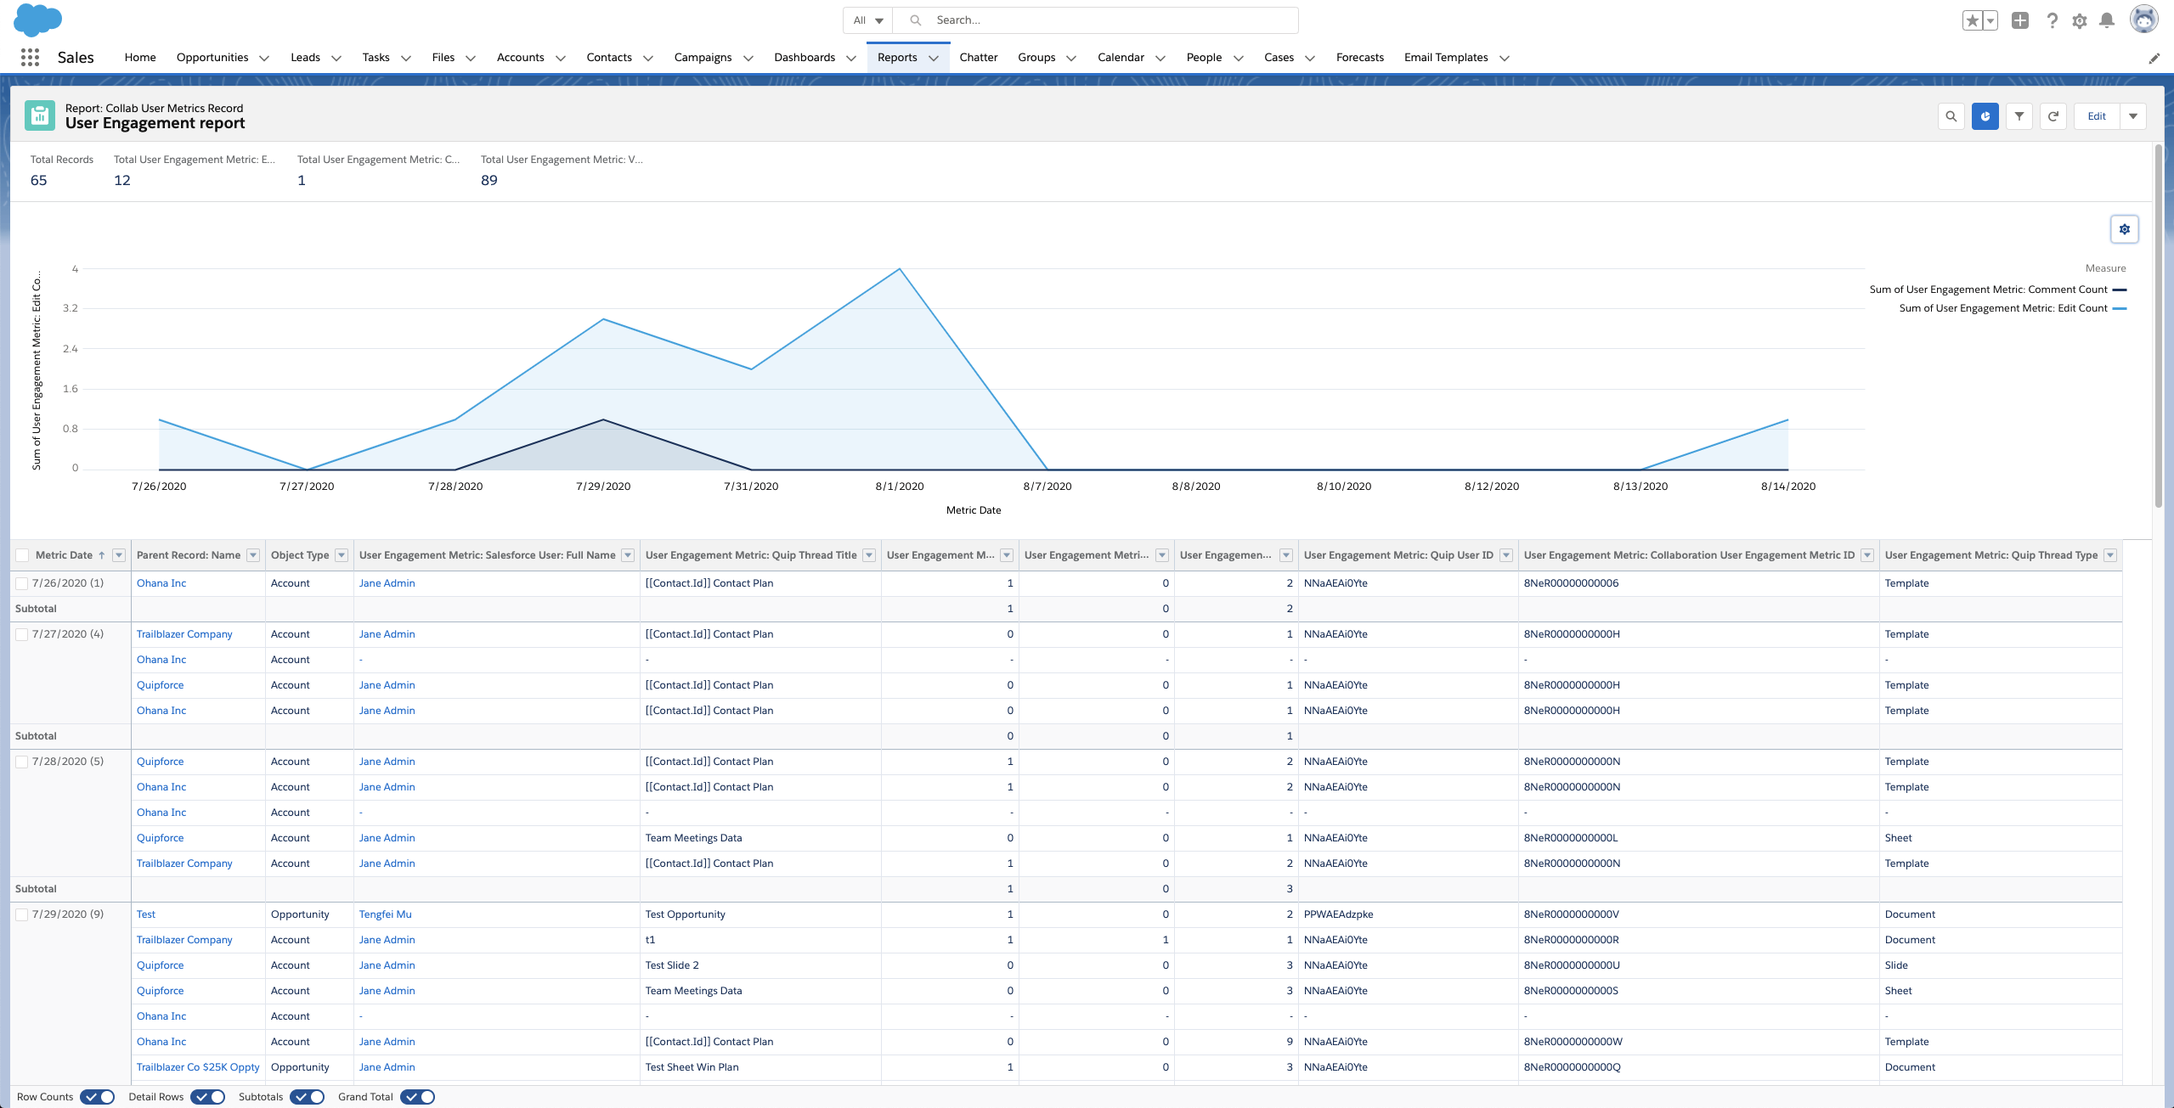Image resolution: width=2174 pixels, height=1108 pixels.
Task: Open chart properties gear icon
Action: (x=2124, y=229)
